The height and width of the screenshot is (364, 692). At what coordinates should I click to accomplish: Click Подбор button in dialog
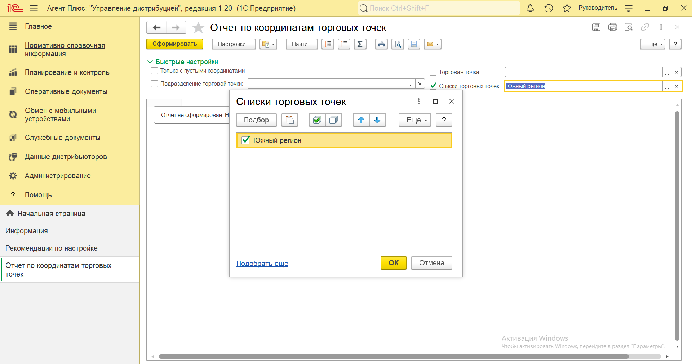tap(256, 120)
